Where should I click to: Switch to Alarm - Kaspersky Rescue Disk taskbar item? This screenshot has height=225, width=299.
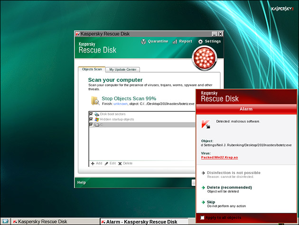coord(144,222)
